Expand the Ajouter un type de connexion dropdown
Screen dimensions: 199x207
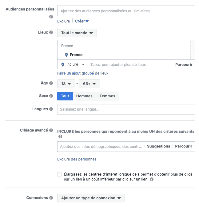[91, 198]
